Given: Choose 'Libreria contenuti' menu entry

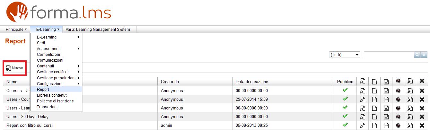Looking at the screenshot, I should pyautogui.click(x=52, y=95).
